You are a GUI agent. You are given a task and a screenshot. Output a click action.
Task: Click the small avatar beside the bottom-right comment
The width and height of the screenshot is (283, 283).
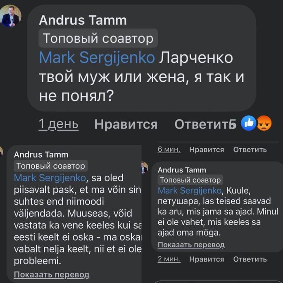click(144, 168)
